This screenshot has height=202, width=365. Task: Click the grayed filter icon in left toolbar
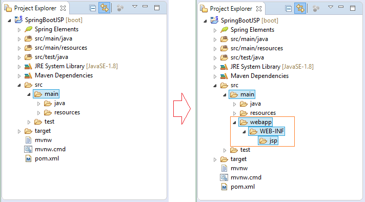click(120, 8)
